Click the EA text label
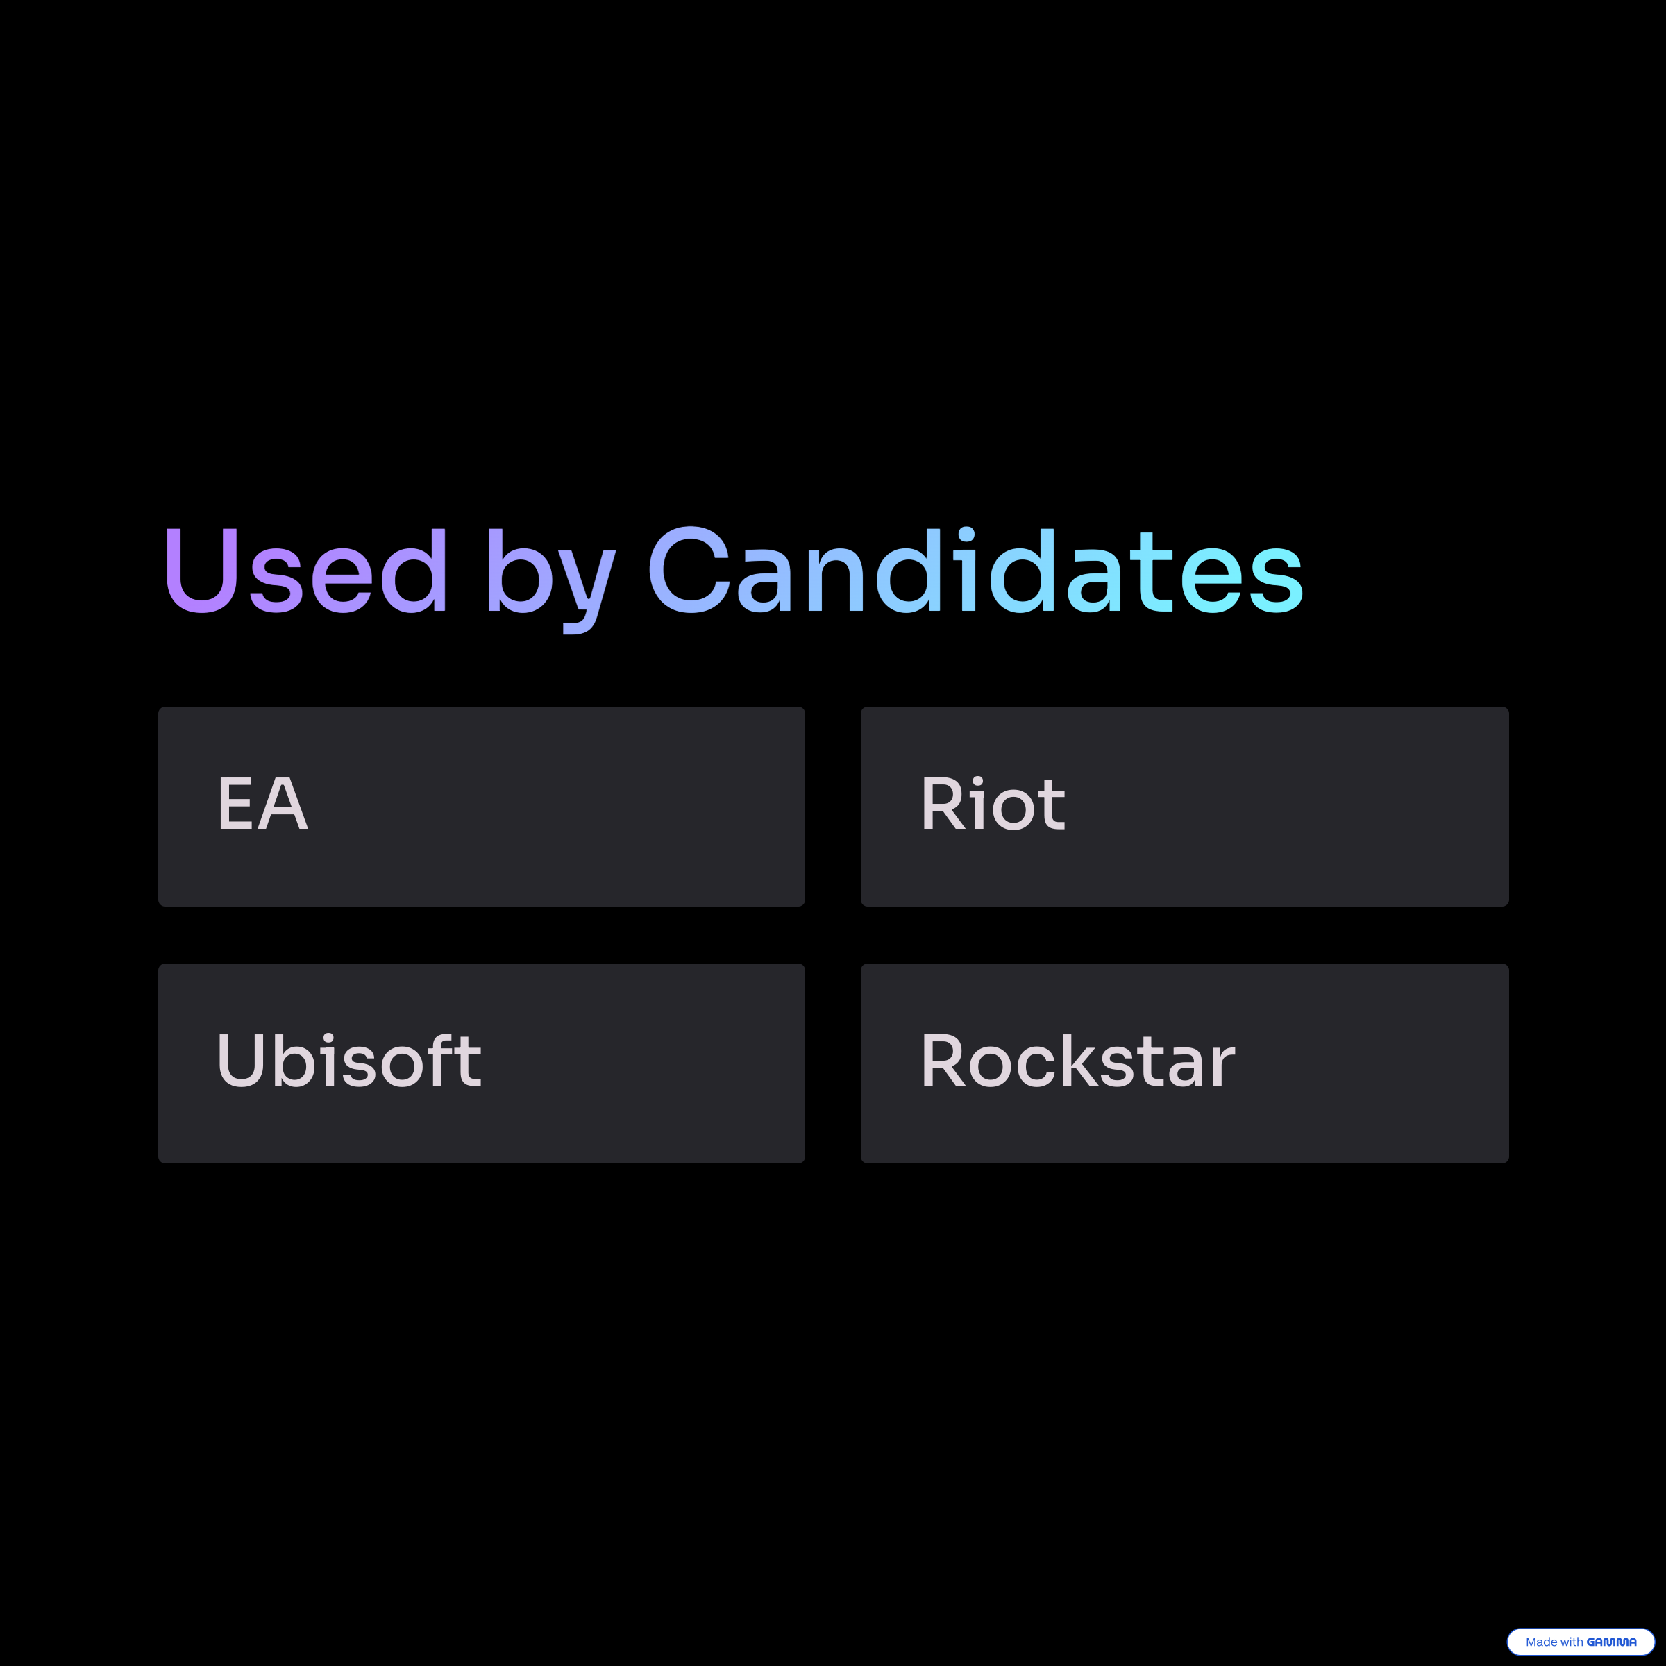This screenshot has width=1666, height=1666. tap(263, 804)
